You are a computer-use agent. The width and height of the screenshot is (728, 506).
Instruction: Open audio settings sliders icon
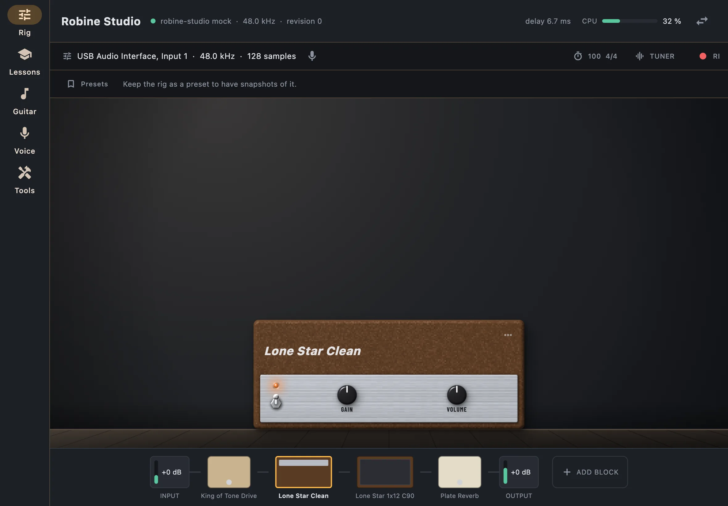[67, 56]
